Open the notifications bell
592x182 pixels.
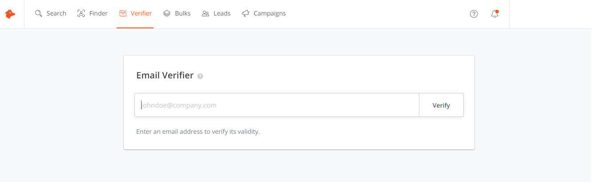(x=495, y=14)
